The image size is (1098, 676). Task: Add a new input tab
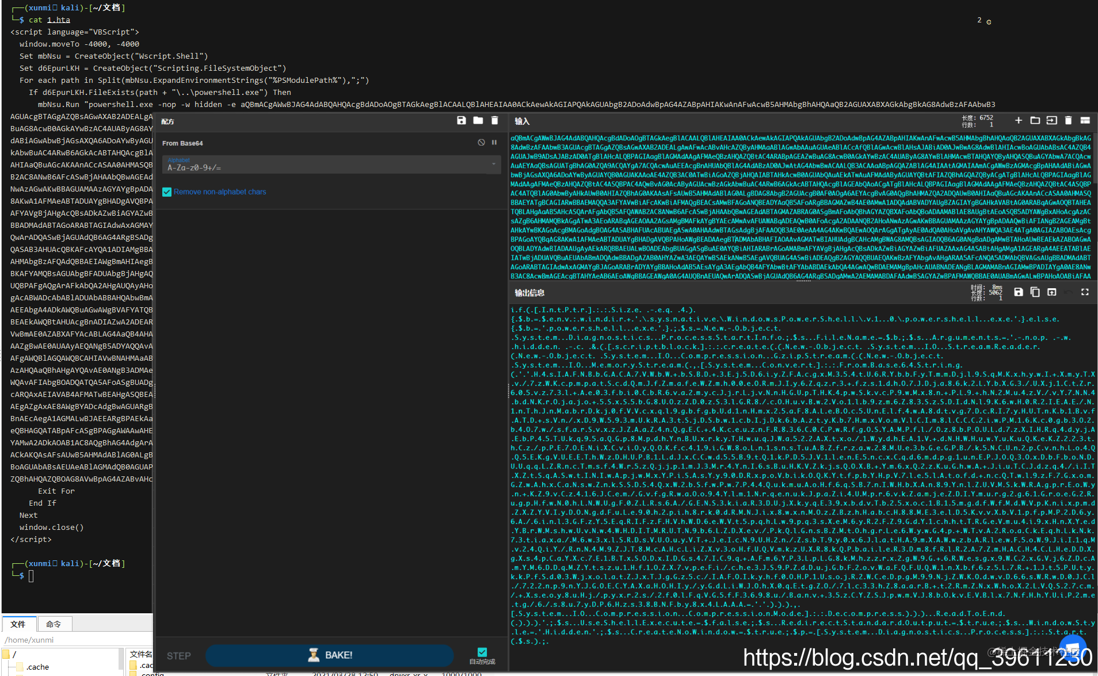click(x=1019, y=120)
